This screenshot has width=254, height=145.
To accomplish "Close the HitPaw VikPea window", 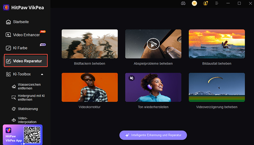I will [x=251, y=3].
